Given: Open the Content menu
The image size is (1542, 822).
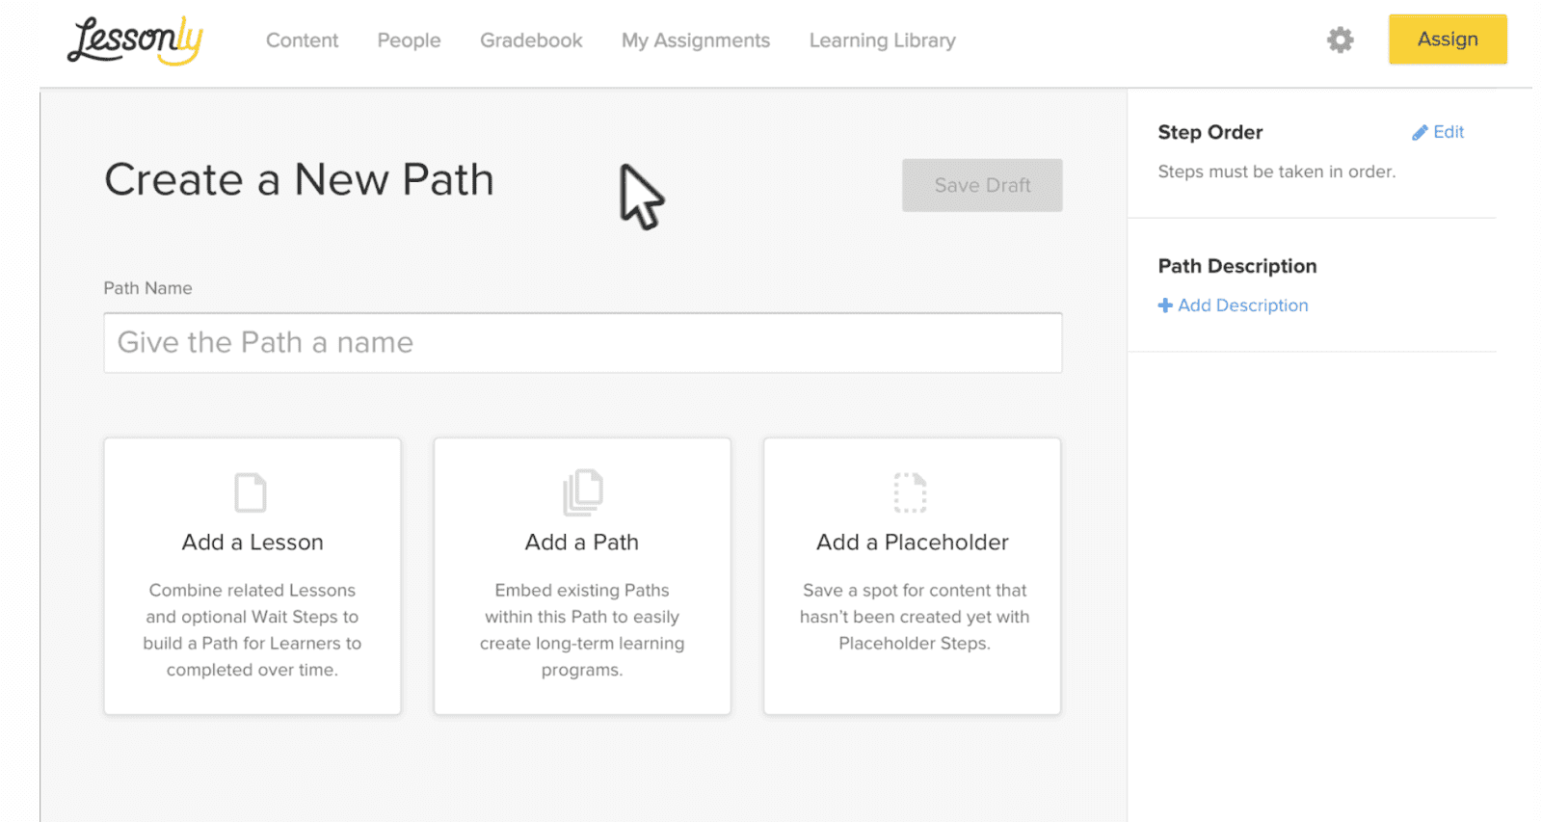Looking at the screenshot, I should coord(302,40).
